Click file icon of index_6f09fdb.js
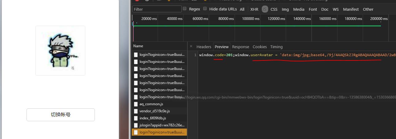396x139 pixels. pyautogui.click(x=136, y=118)
